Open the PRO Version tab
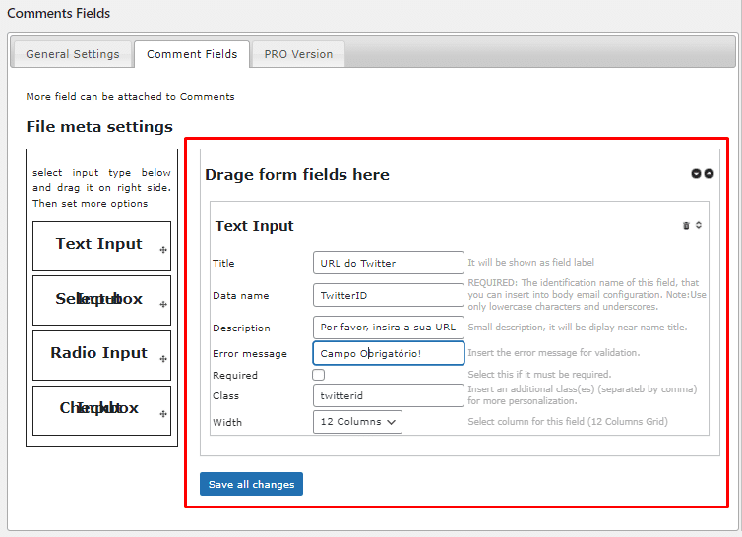The image size is (742, 537). [x=298, y=55]
